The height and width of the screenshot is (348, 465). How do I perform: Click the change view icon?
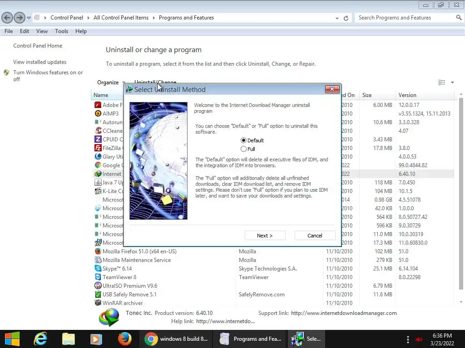(441, 82)
